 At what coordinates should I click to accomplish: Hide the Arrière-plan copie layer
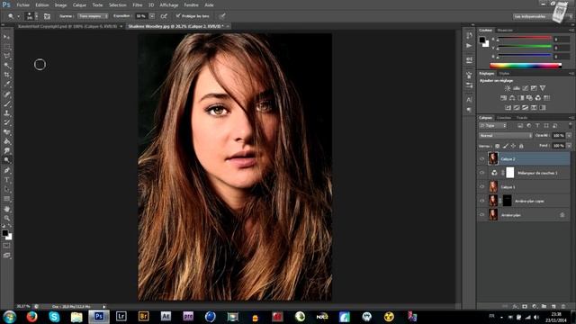(482, 201)
